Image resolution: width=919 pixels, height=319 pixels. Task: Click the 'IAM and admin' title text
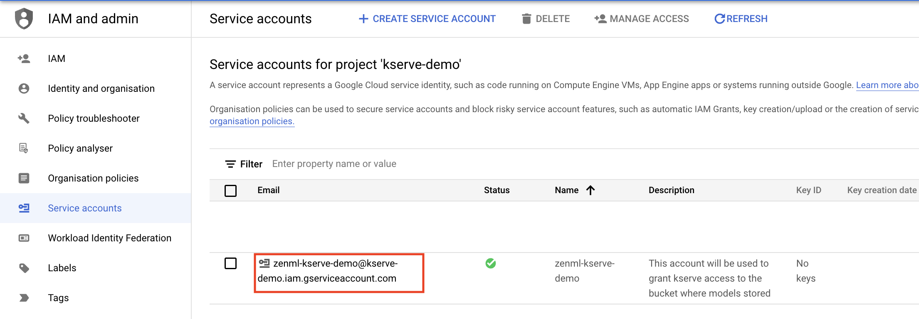[x=93, y=19]
